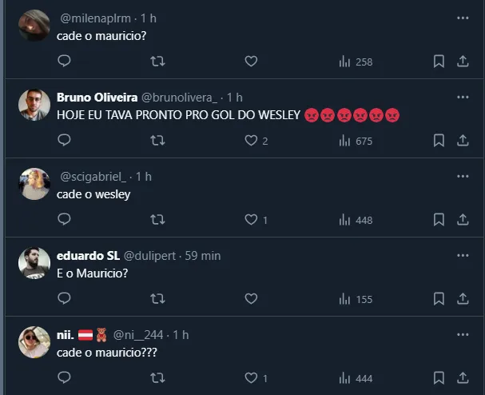
Task: Retweet eduardo SL's "E o Mauricio?" post
Action: [158, 299]
